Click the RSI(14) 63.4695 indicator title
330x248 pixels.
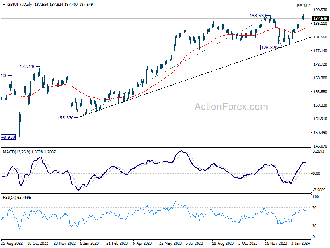tap(17, 198)
